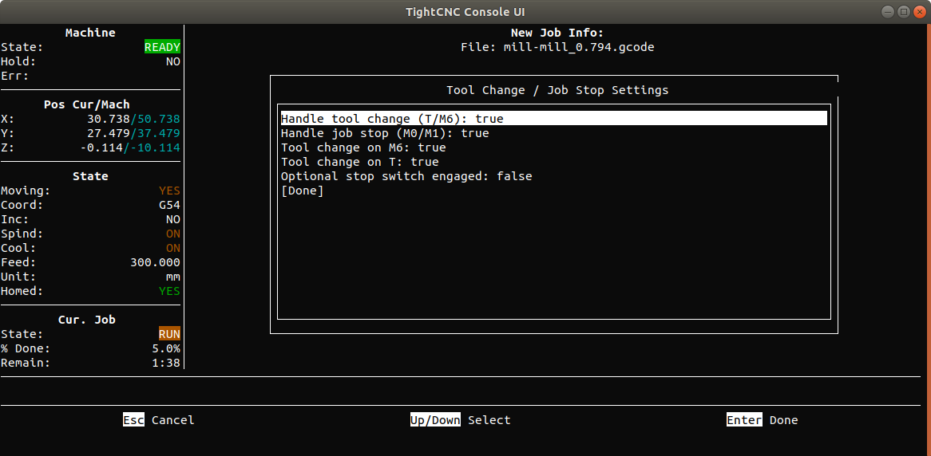
Task: Click the Hold value NO
Action: pyautogui.click(x=172, y=61)
